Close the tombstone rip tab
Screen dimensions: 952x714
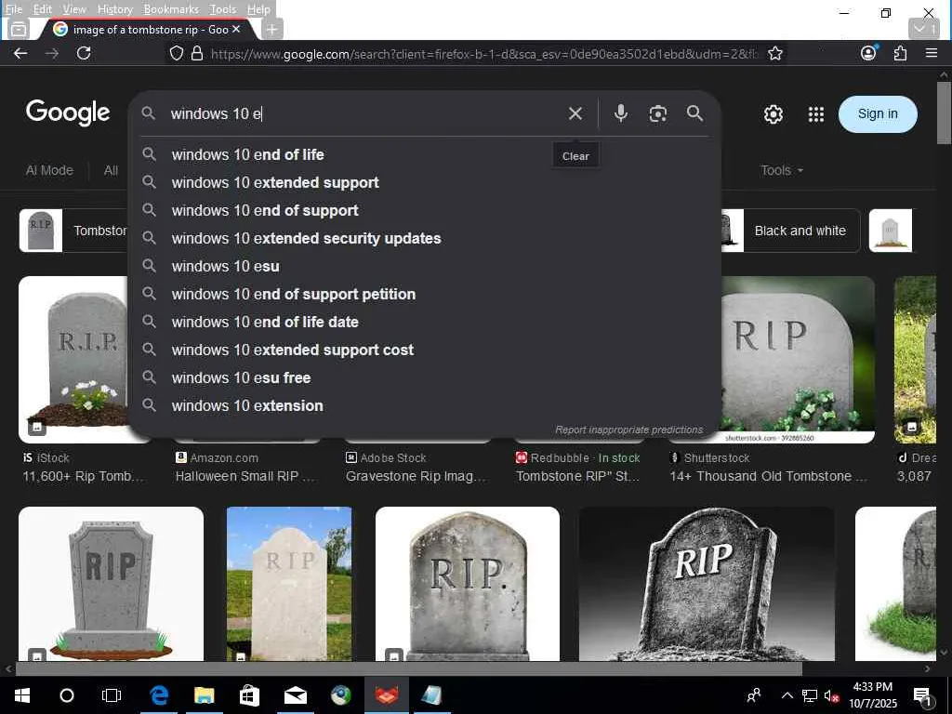[x=236, y=29]
